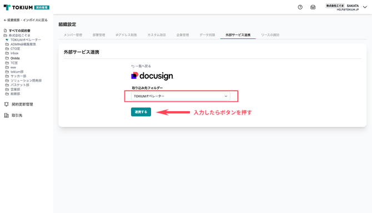The image size is (372, 213).
Task: Click the 組織設定 page heading
Action: (x=67, y=24)
